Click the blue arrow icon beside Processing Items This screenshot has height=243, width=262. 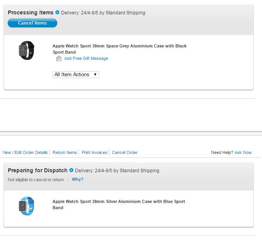click(x=58, y=12)
